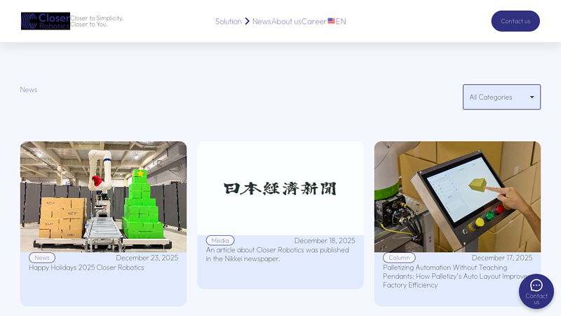561x316 pixels.
Task: Expand the chevron next to Solution
Action: [x=247, y=22]
